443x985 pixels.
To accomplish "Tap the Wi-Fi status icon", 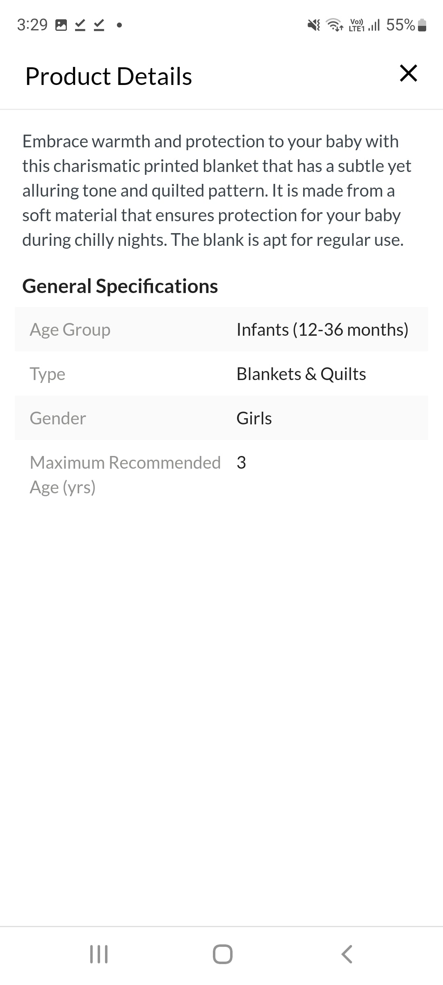I will click(x=334, y=25).
